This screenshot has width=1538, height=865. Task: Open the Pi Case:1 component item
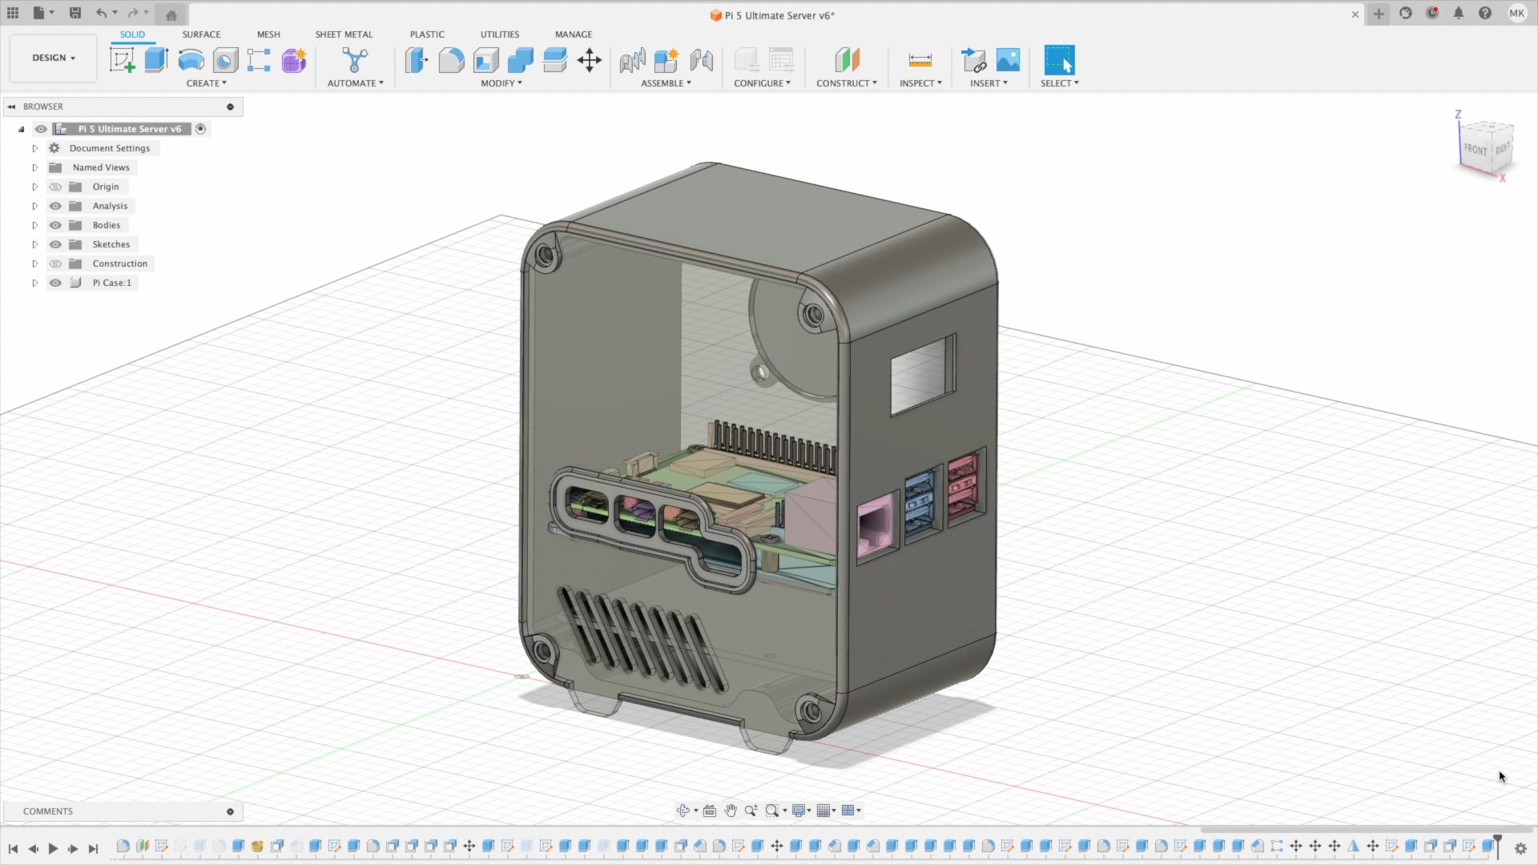111,283
